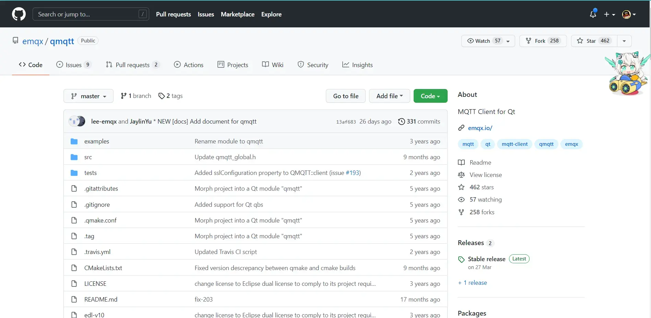Click the .gitattributes file icon
Viewport: 651px width, 318px height.
point(74,189)
